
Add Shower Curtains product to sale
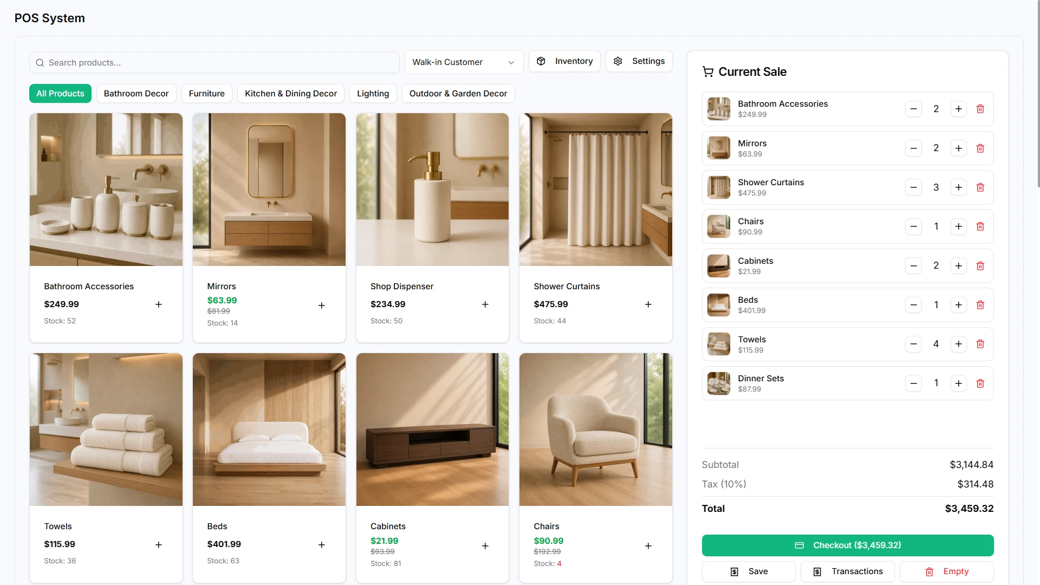(648, 304)
